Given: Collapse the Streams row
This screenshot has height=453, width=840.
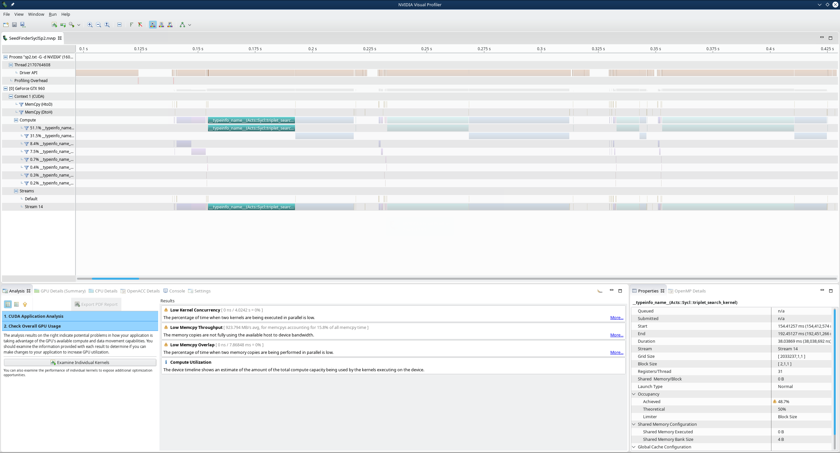Looking at the screenshot, I should [16, 191].
